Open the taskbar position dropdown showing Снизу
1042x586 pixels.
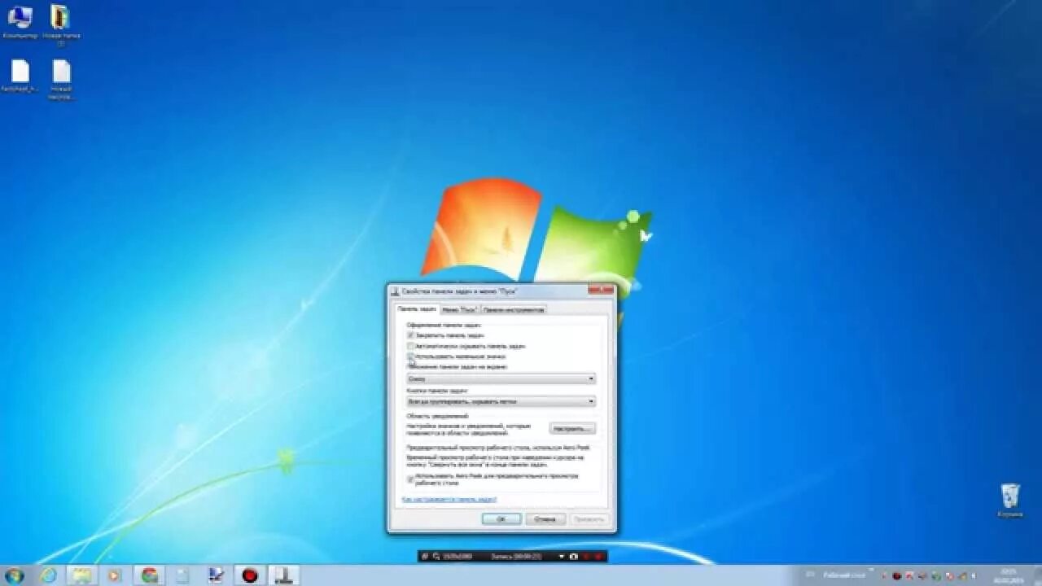pos(592,378)
